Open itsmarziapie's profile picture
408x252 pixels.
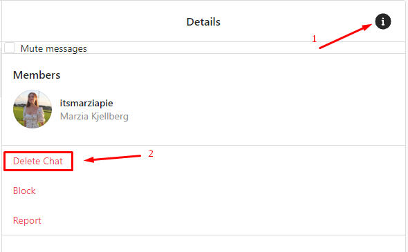click(x=33, y=109)
